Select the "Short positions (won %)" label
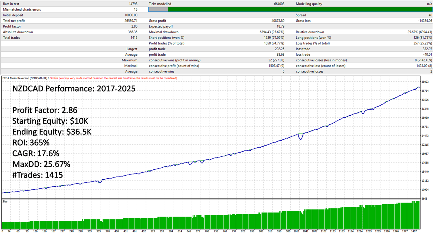Viewport: 433px width, 234px height. 166,38
